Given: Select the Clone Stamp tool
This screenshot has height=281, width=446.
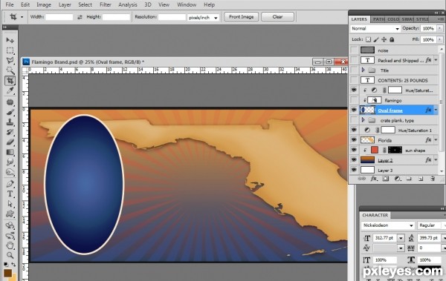Looking at the screenshot, I should click(10, 122).
